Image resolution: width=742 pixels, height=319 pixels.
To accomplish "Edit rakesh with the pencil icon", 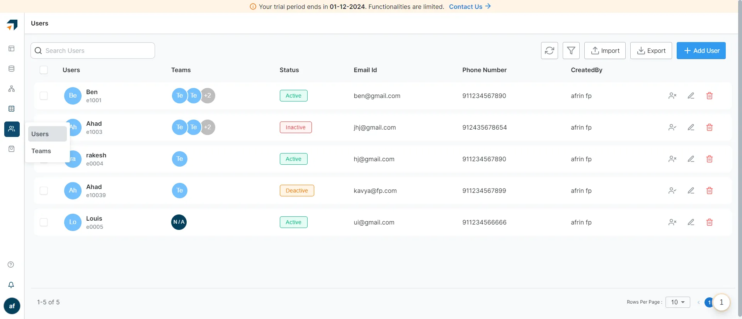I will click(691, 159).
